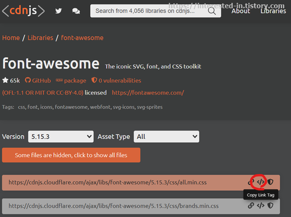Open the Version 5.15.3 dropdown
The height and width of the screenshot is (217, 291).
pyautogui.click(x=61, y=136)
